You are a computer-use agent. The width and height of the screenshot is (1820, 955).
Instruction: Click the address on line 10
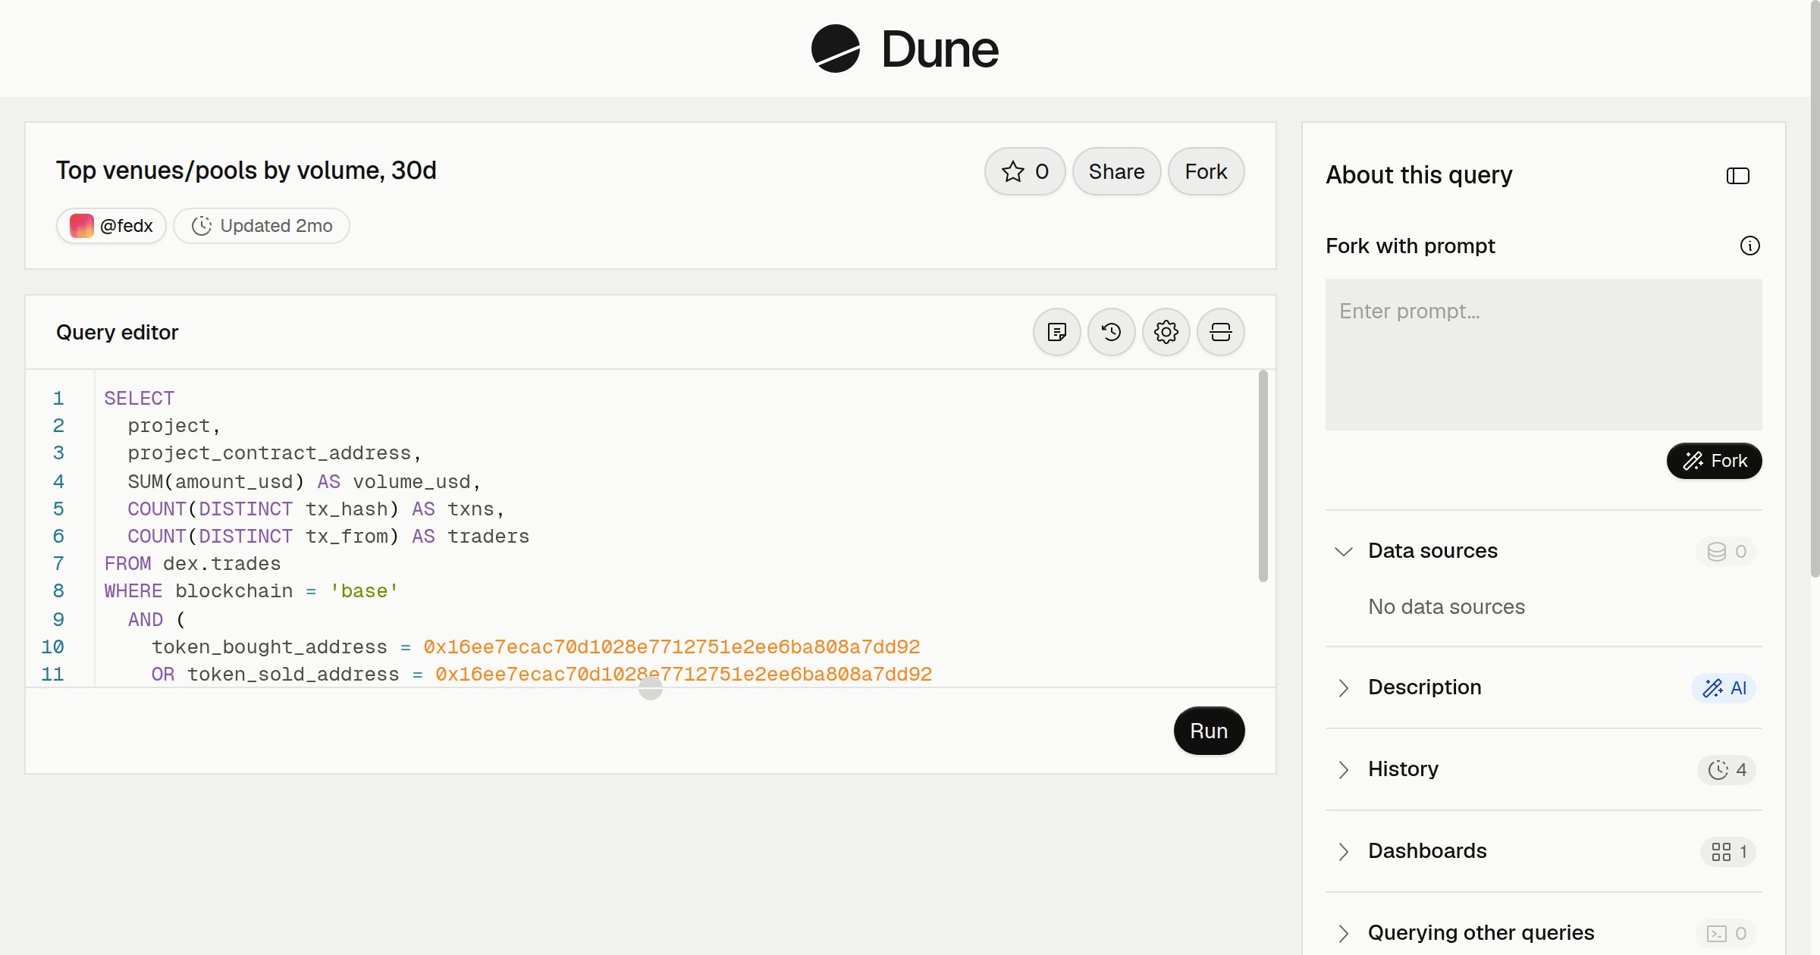pos(671,647)
